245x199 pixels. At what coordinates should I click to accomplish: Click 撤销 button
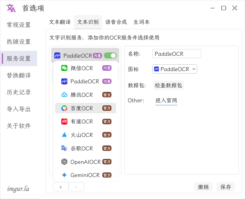pyautogui.click(x=203, y=187)
